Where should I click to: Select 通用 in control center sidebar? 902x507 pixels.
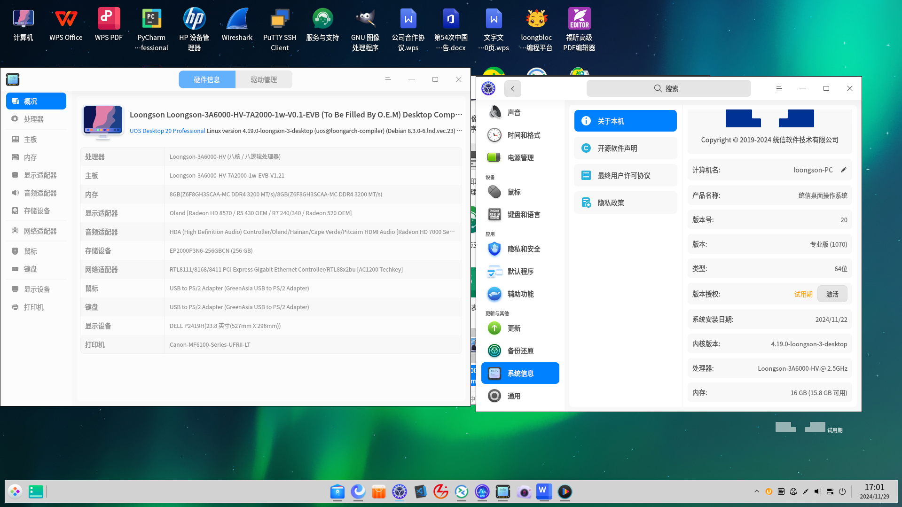520,396
